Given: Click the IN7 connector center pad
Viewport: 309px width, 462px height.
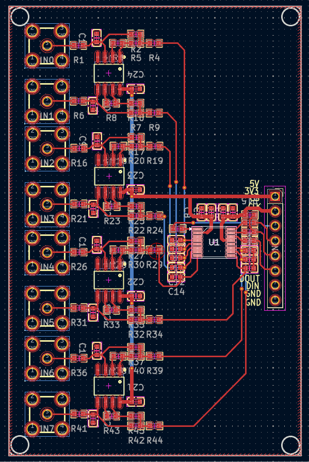Looking at the screenshot, I should pos(46,413).
